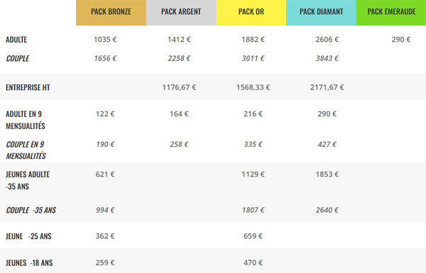Click the Couple -35 ans row label
426x273 pixels.
[31, 210]
